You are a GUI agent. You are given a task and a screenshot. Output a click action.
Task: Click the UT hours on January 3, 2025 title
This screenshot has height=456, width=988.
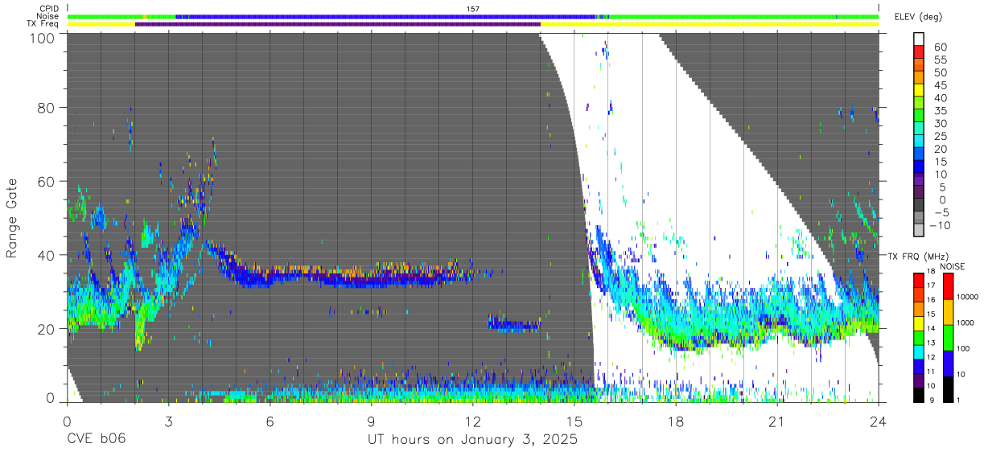(x=472, y=441)
